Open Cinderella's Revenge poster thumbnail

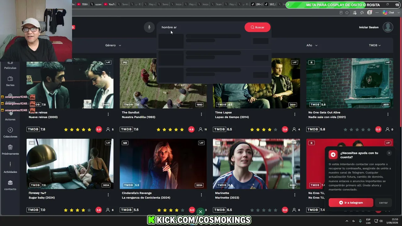[x=163, y=164]
